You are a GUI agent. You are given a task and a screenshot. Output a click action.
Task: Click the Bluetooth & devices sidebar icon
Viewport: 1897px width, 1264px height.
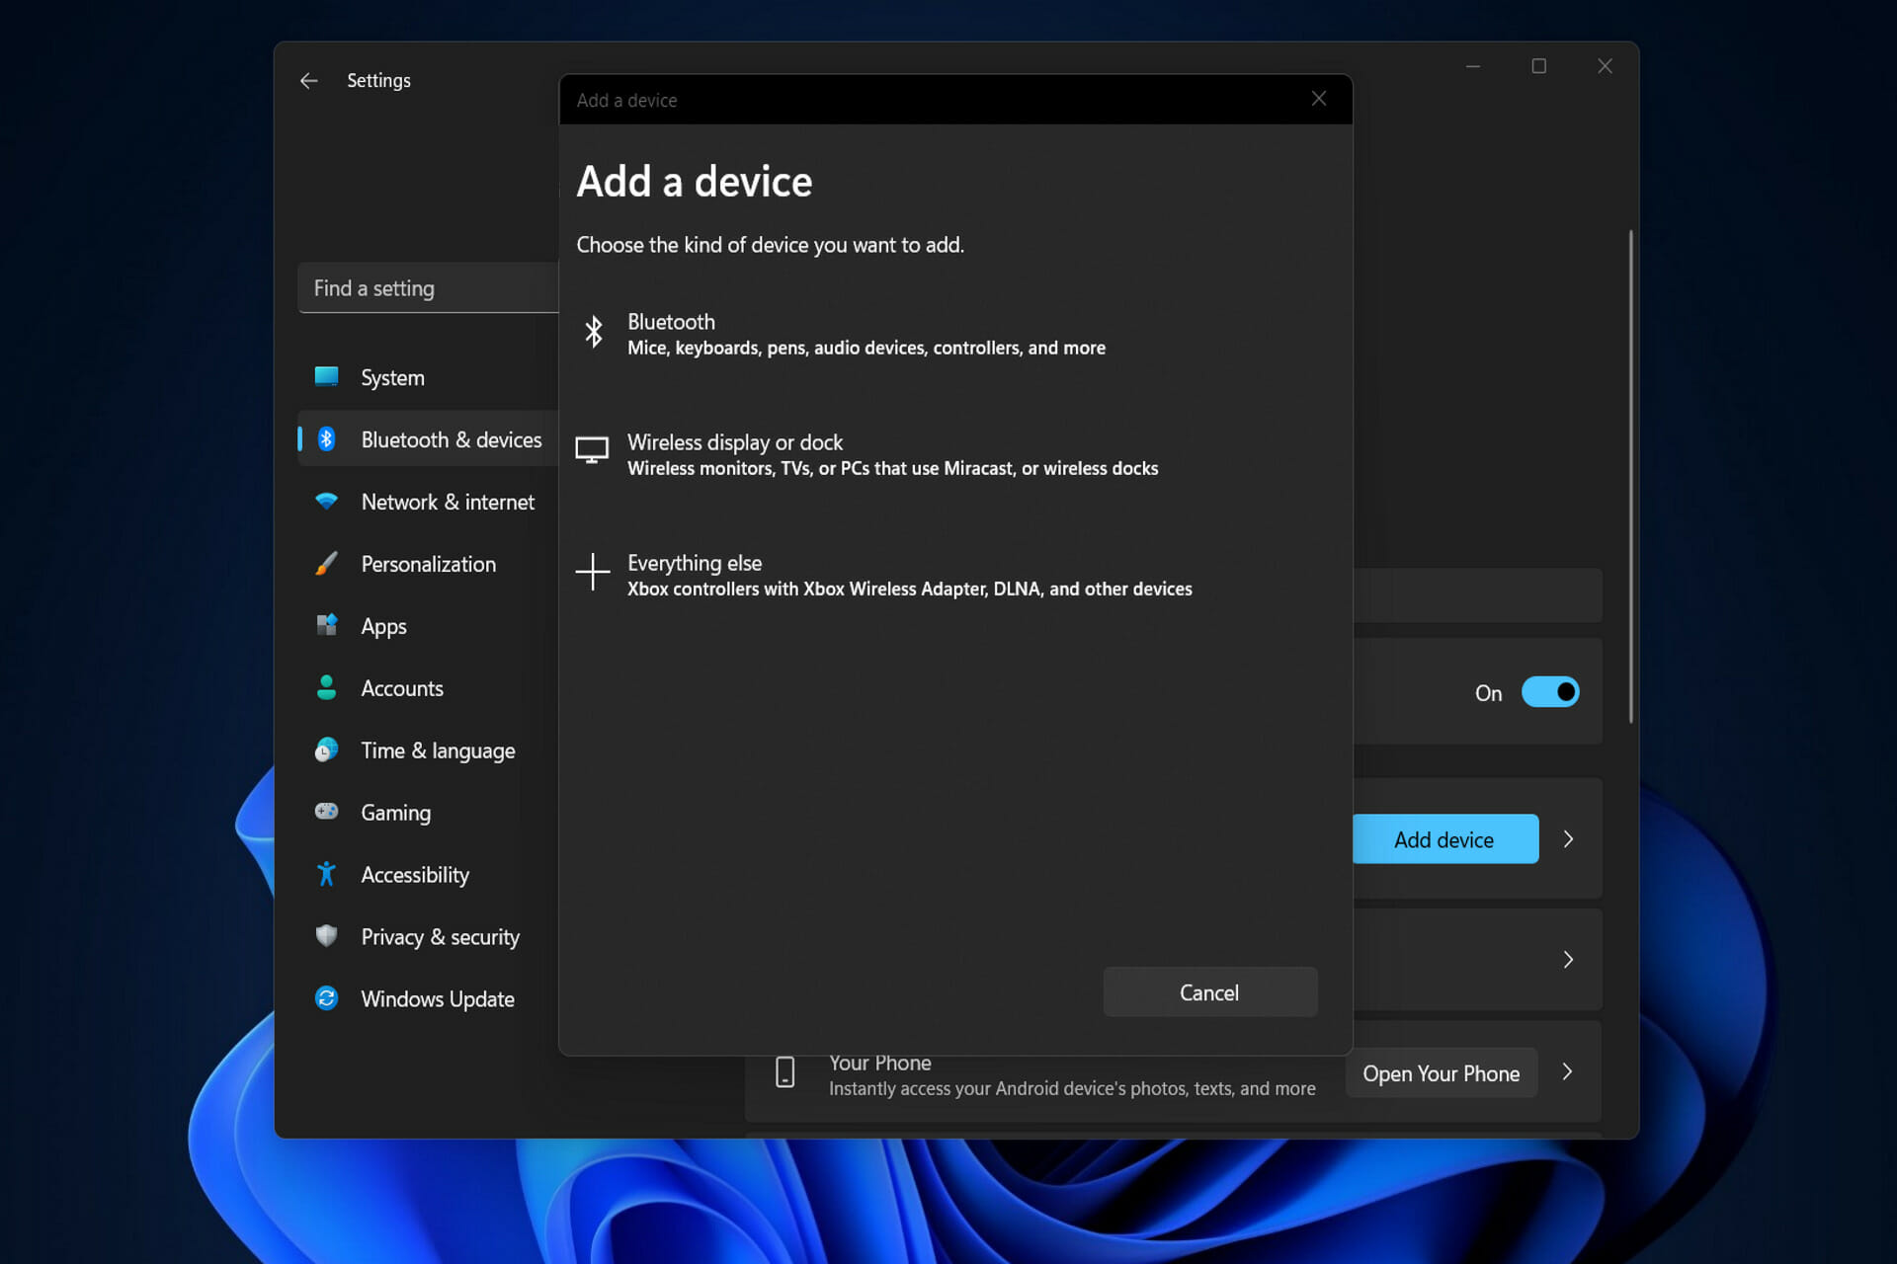(326, 439)
